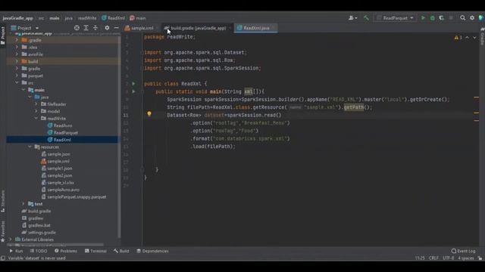This screenshot has height=272, width=485.
Task: Click the warnings indicator in editor corner
Action: pos(458,38)
